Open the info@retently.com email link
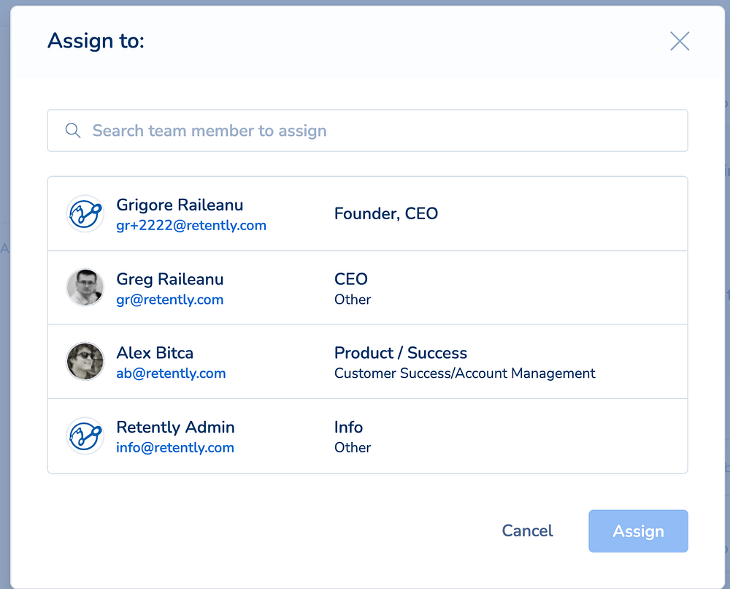730x589 pixels. tap(175, 448)
